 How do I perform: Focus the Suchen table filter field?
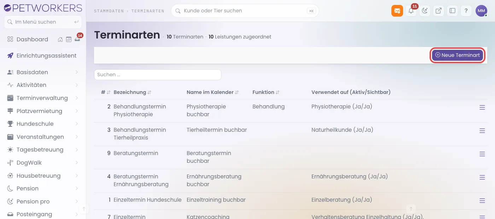[x=157, y=75]
